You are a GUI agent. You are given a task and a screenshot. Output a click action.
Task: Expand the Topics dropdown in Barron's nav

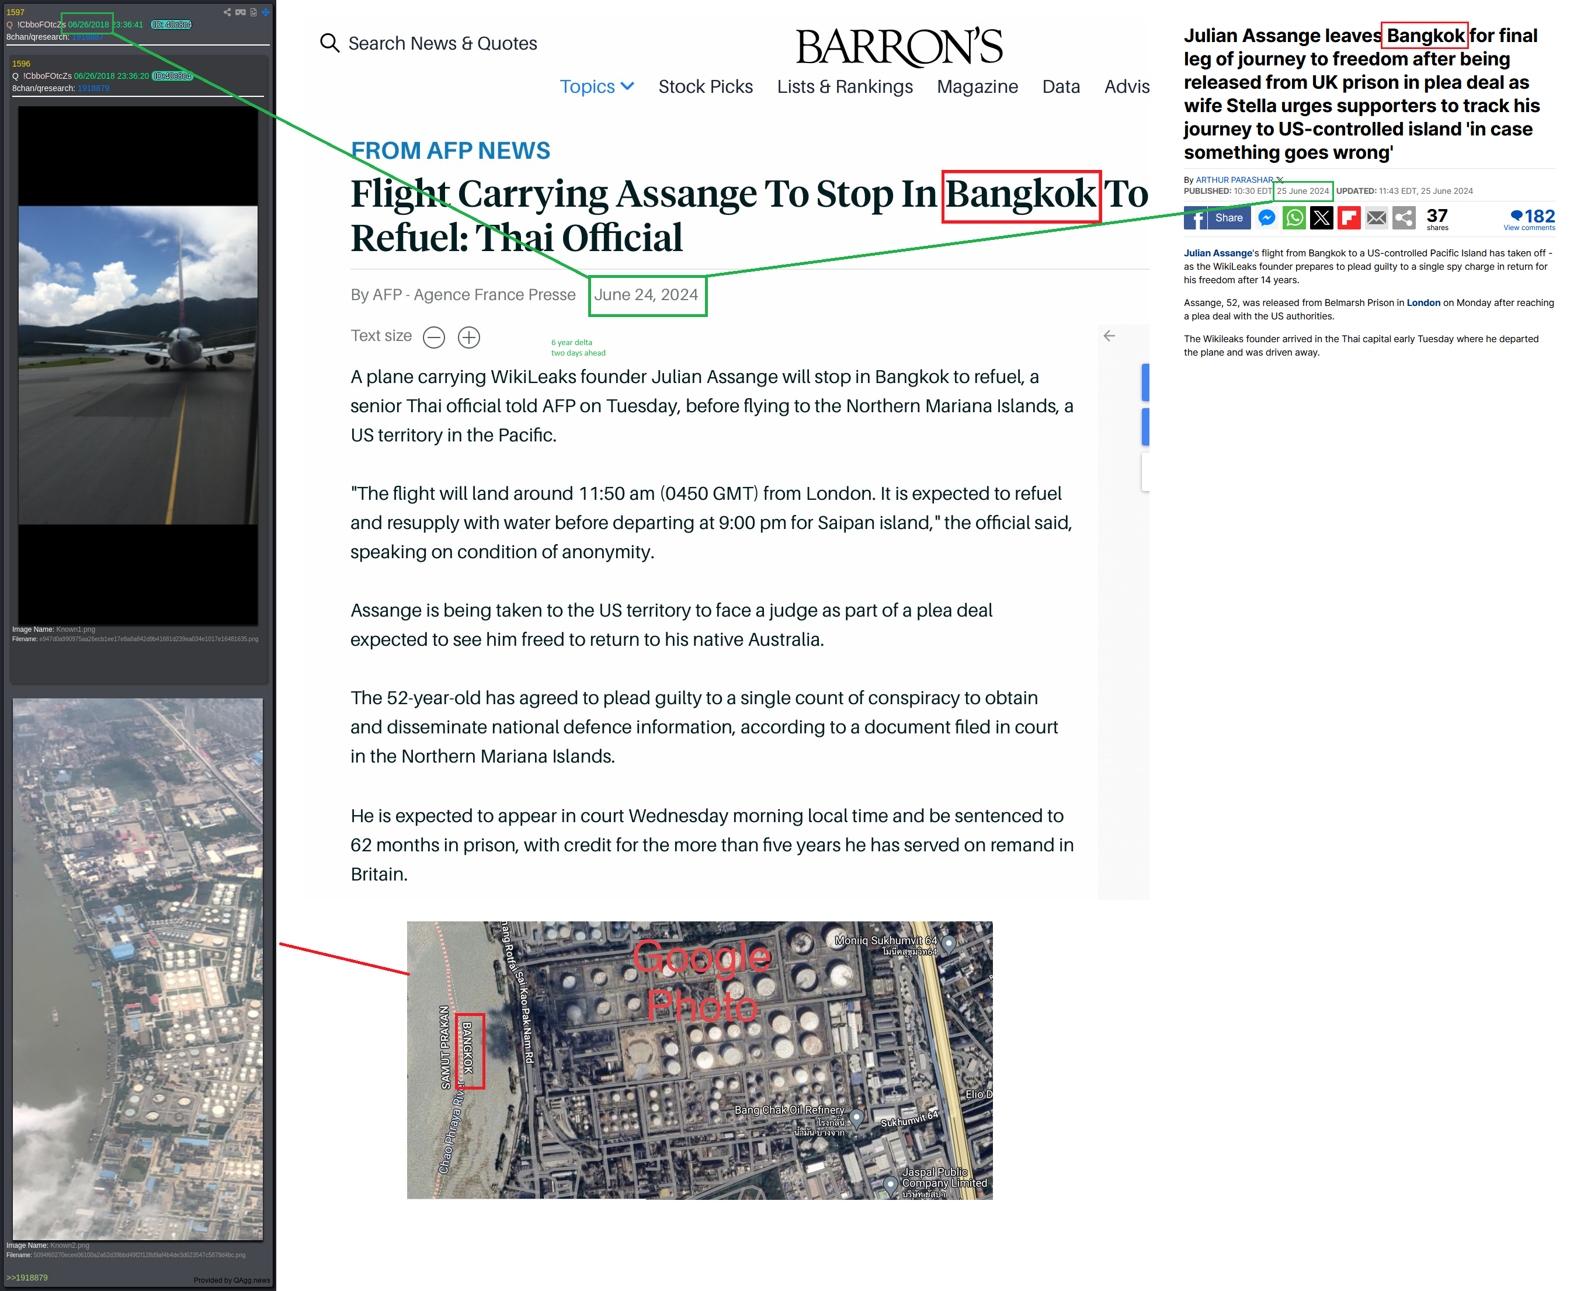596,86
